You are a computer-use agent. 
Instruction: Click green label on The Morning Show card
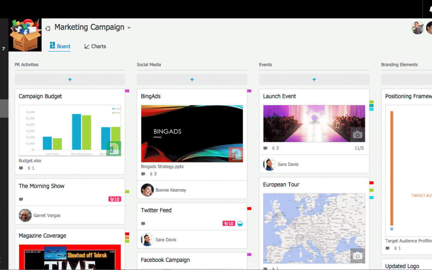point(127,192)
